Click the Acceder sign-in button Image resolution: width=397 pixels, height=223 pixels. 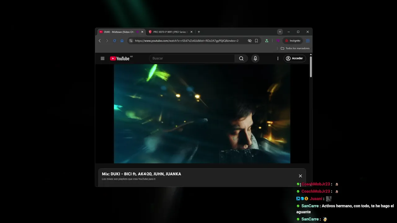coord(295,58)
